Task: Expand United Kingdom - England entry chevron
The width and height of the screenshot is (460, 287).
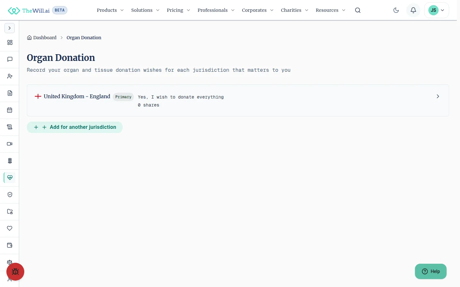Action: click(x=438, y=96)
